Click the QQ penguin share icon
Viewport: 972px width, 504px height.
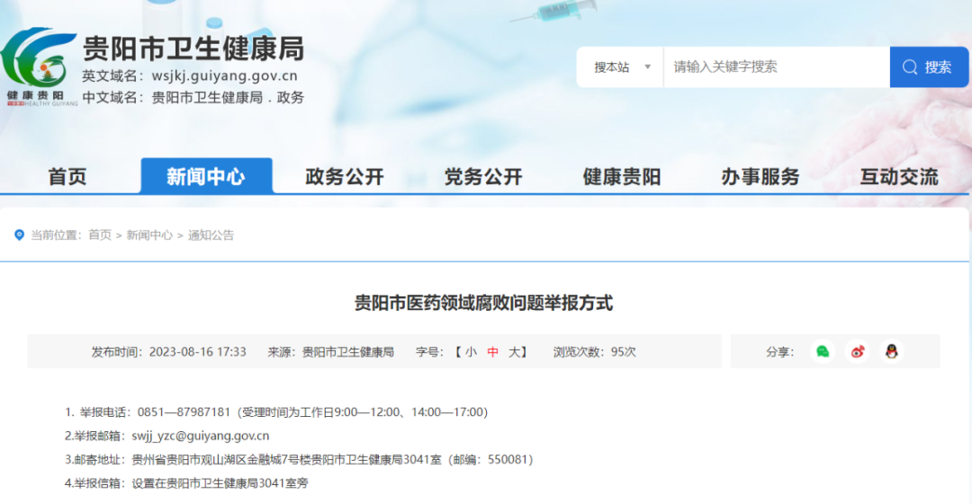tap(891, 351)
